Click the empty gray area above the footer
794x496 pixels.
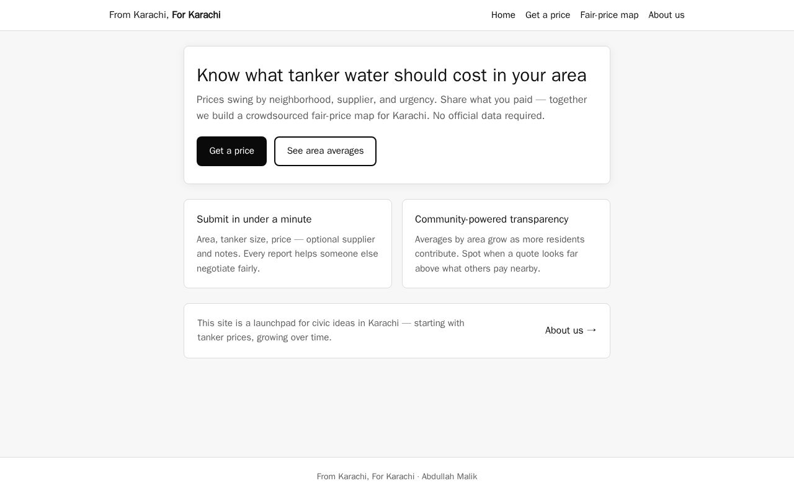click(397, 407)
